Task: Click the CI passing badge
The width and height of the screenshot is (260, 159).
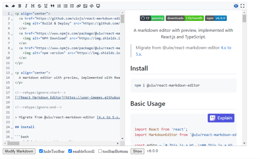Action: (x=152, y=18)
